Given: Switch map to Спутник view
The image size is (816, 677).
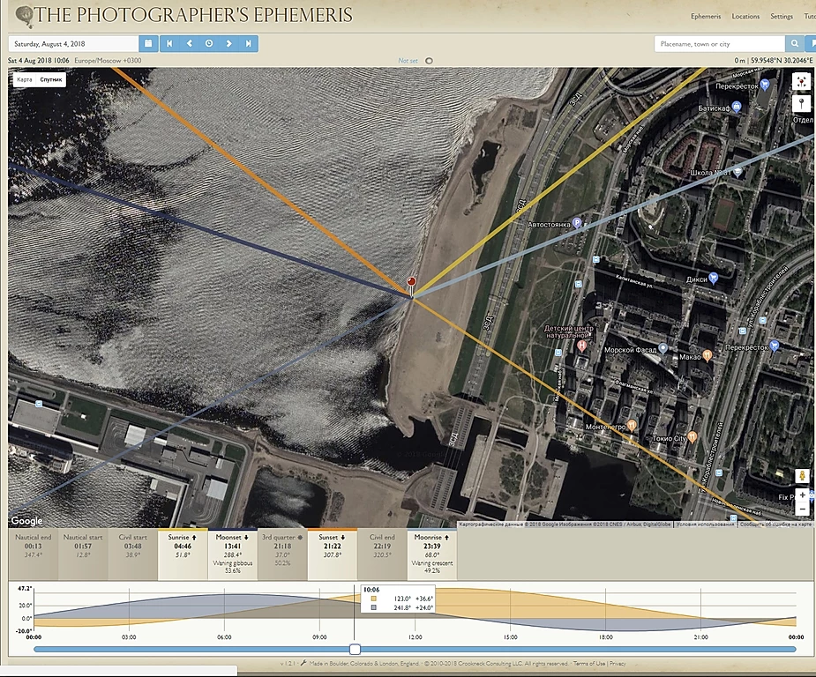Looking at the screenshot, I should (x=51, y=79).
